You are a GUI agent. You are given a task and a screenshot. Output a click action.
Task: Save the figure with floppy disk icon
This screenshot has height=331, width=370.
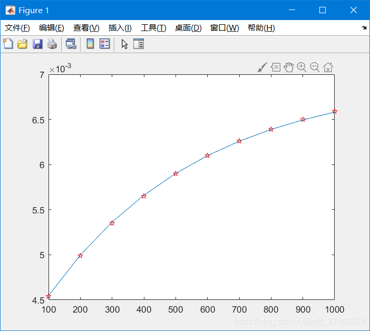37,44
